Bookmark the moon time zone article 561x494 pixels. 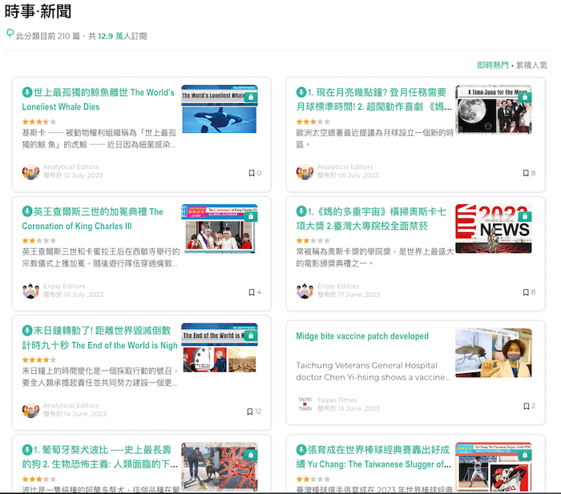tap(526, 173)
